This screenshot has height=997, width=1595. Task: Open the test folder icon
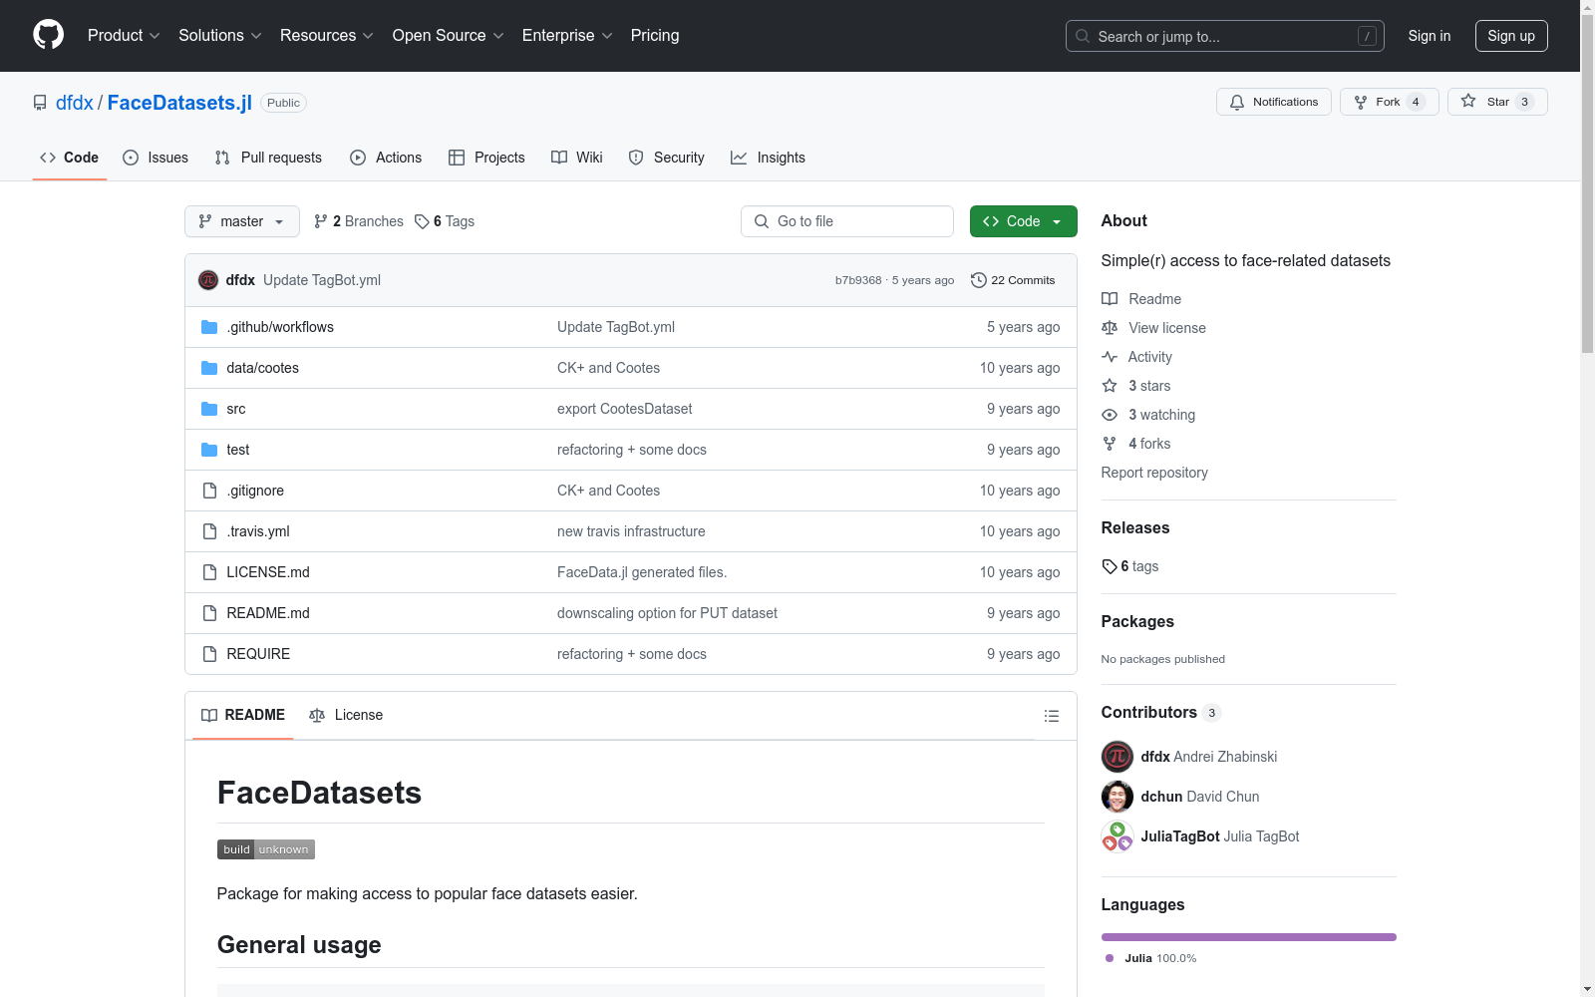pyautogui.click(x=209, y=450)
